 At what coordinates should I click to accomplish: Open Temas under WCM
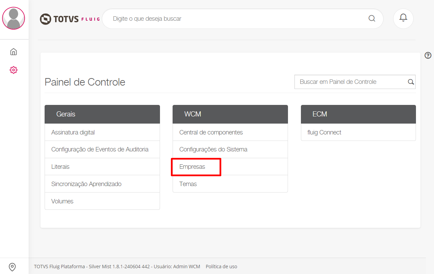pos(230,184)
